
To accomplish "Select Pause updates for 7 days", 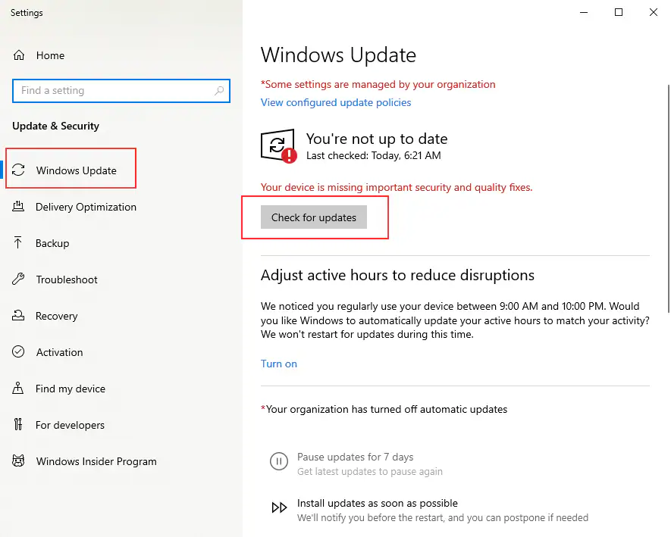I will pos(355,457).
